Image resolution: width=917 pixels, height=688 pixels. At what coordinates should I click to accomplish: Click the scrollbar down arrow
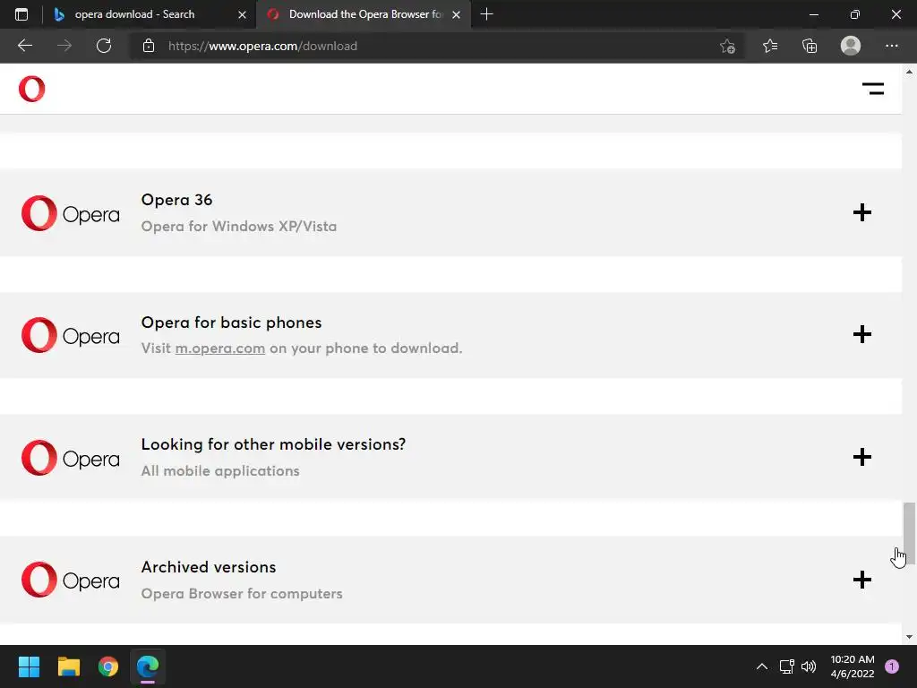pyautogui.click(x=909, y=637)
